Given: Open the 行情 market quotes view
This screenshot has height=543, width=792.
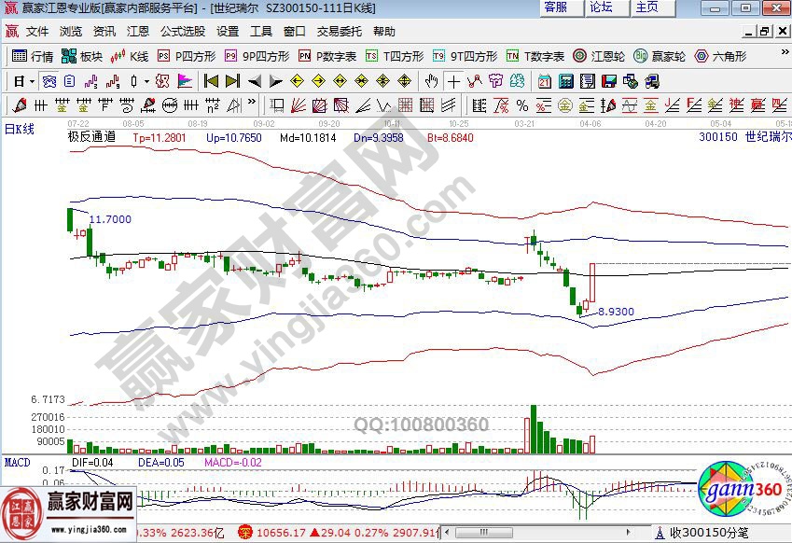Looking at the screenshot, I should click(x=34, y=56).
